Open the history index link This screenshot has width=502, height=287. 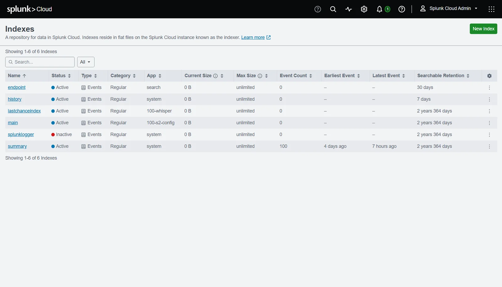tap(14, 99)
